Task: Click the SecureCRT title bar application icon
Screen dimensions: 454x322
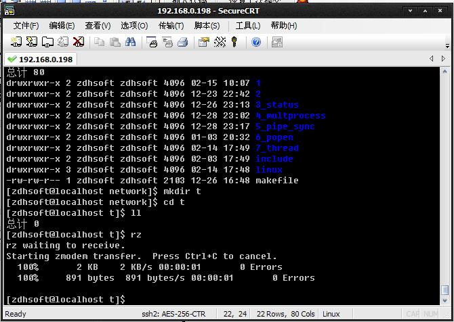Action: pyautogui.click(x=9, y=11)
